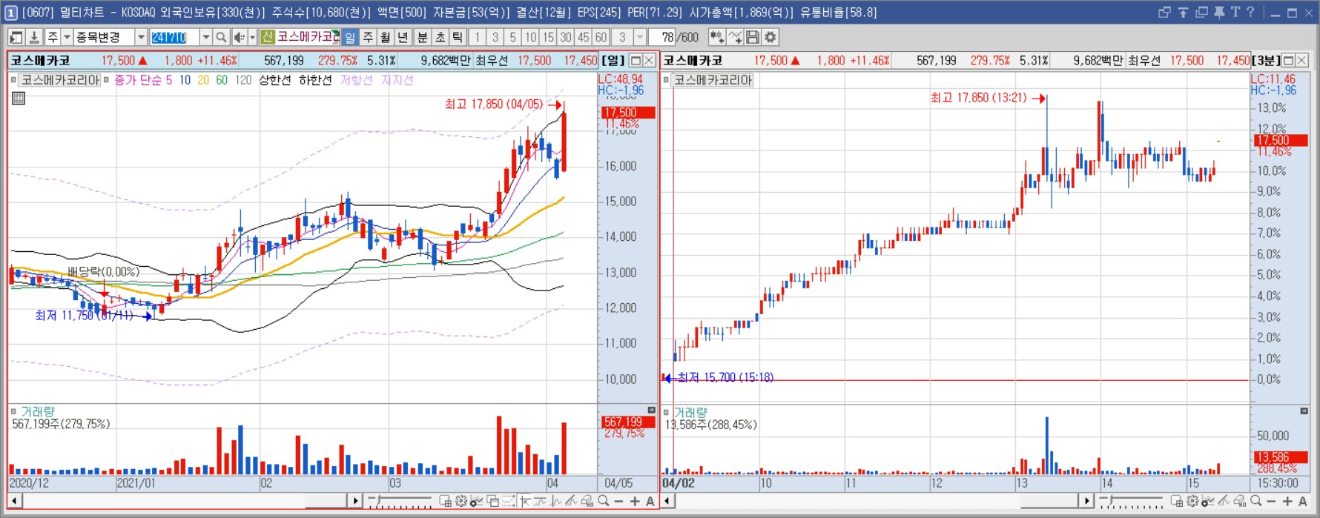
Task: Click the 'A' auto-scale icon below the daily chart
Action: 650,501
